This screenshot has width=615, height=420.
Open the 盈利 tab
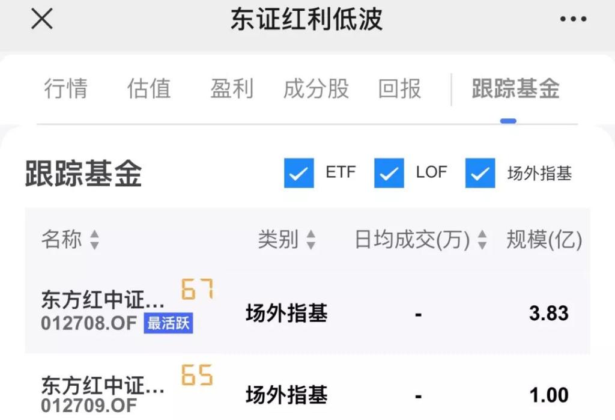tap(232, 88)
